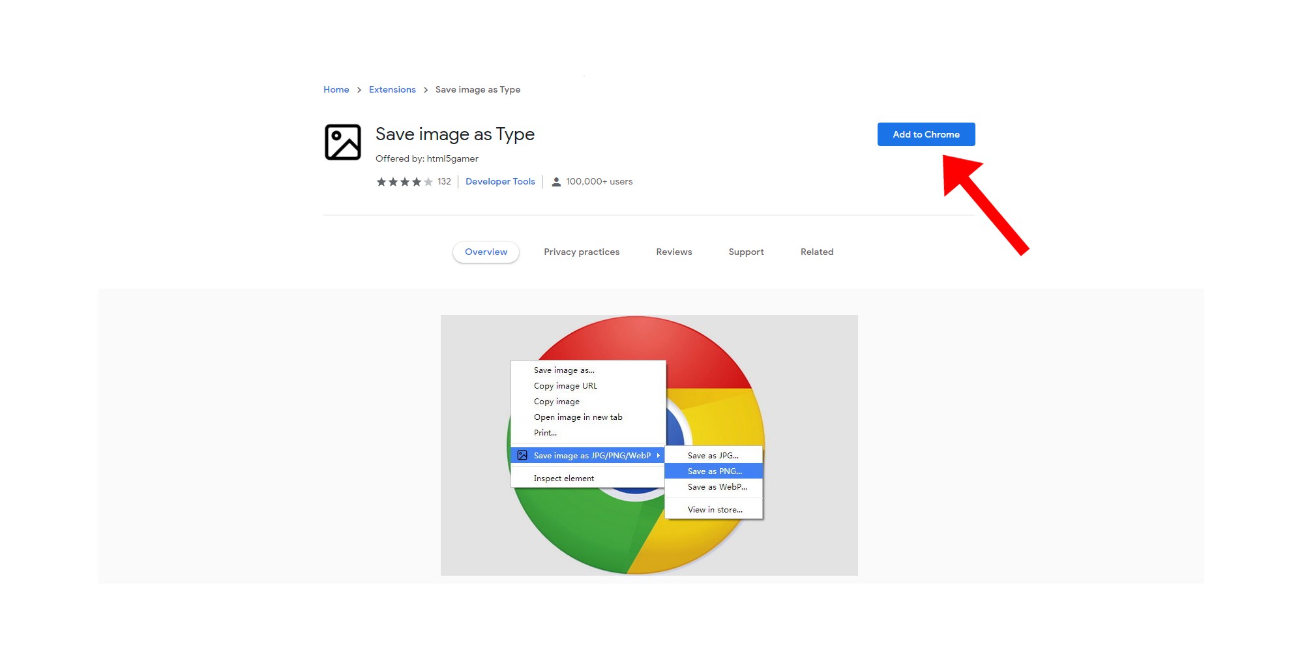Click the Save image as Type extension icon
Image resolution: width=1304 pixels, height=652 pixels.
[344, 141]
